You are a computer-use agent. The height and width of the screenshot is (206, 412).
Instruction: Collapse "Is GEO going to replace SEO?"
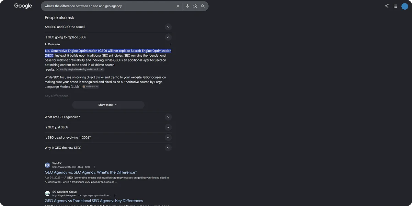click(x=108, y=37)
